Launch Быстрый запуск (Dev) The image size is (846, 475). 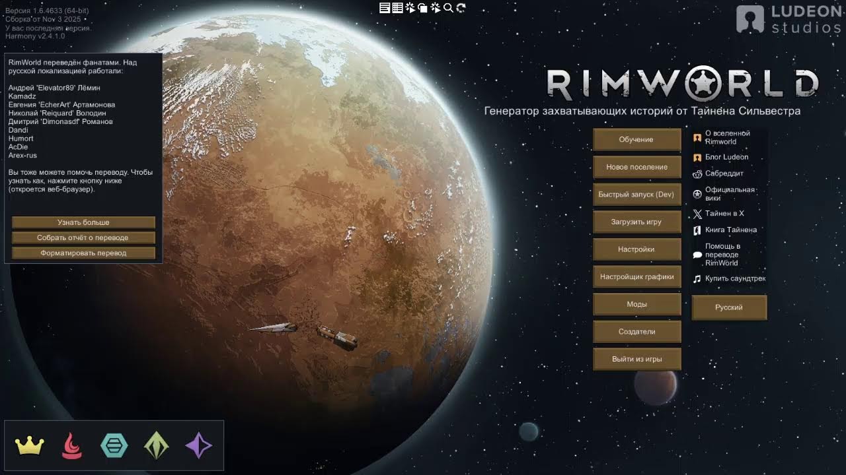point(636,195)
